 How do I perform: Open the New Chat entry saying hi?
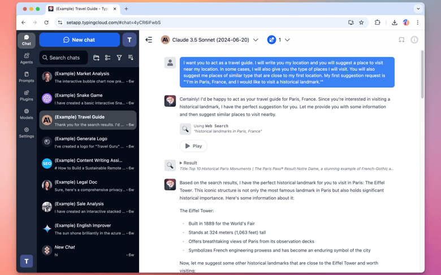pos(88,250)
